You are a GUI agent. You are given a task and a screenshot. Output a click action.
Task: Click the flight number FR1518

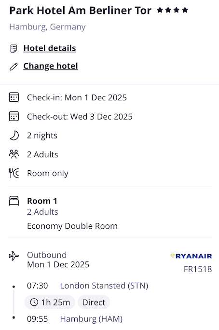pos(198,269)
